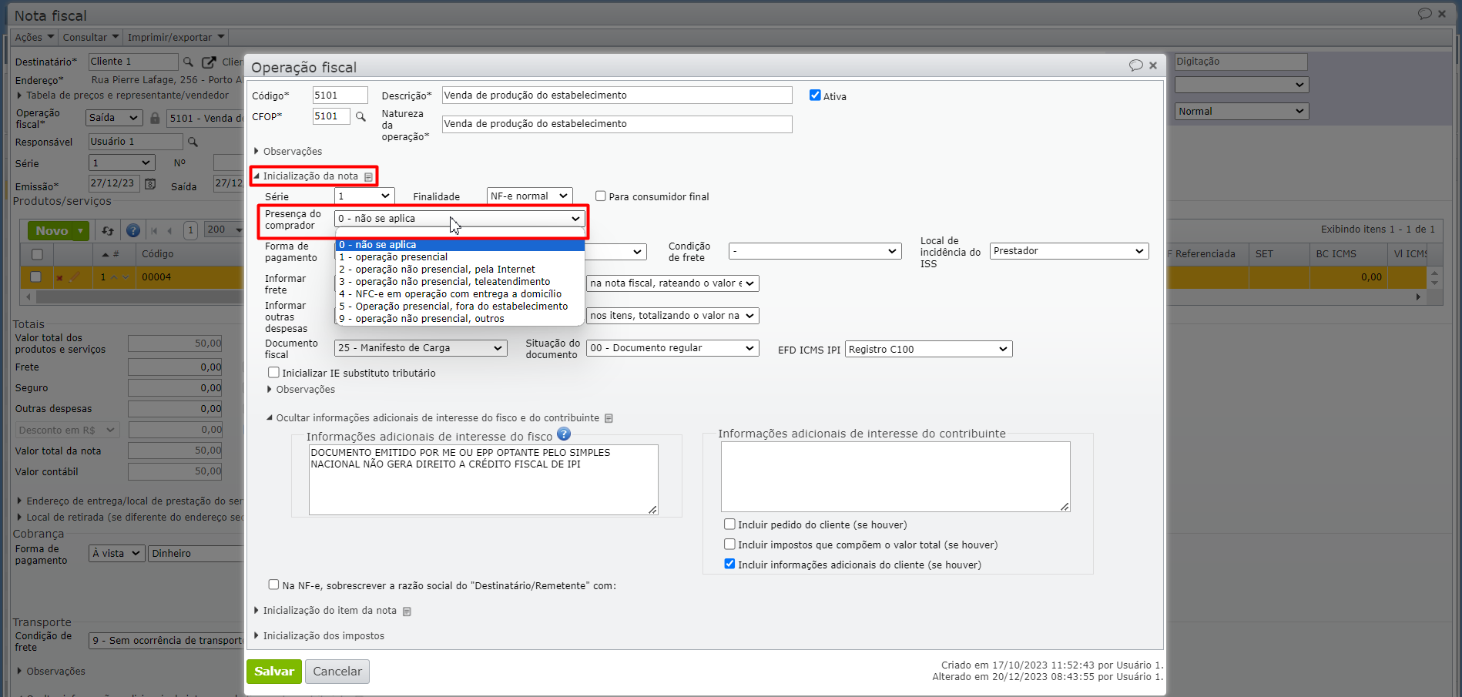
Task: Collapse the Presença do comprador dropdown
Action: coord(460,219)
